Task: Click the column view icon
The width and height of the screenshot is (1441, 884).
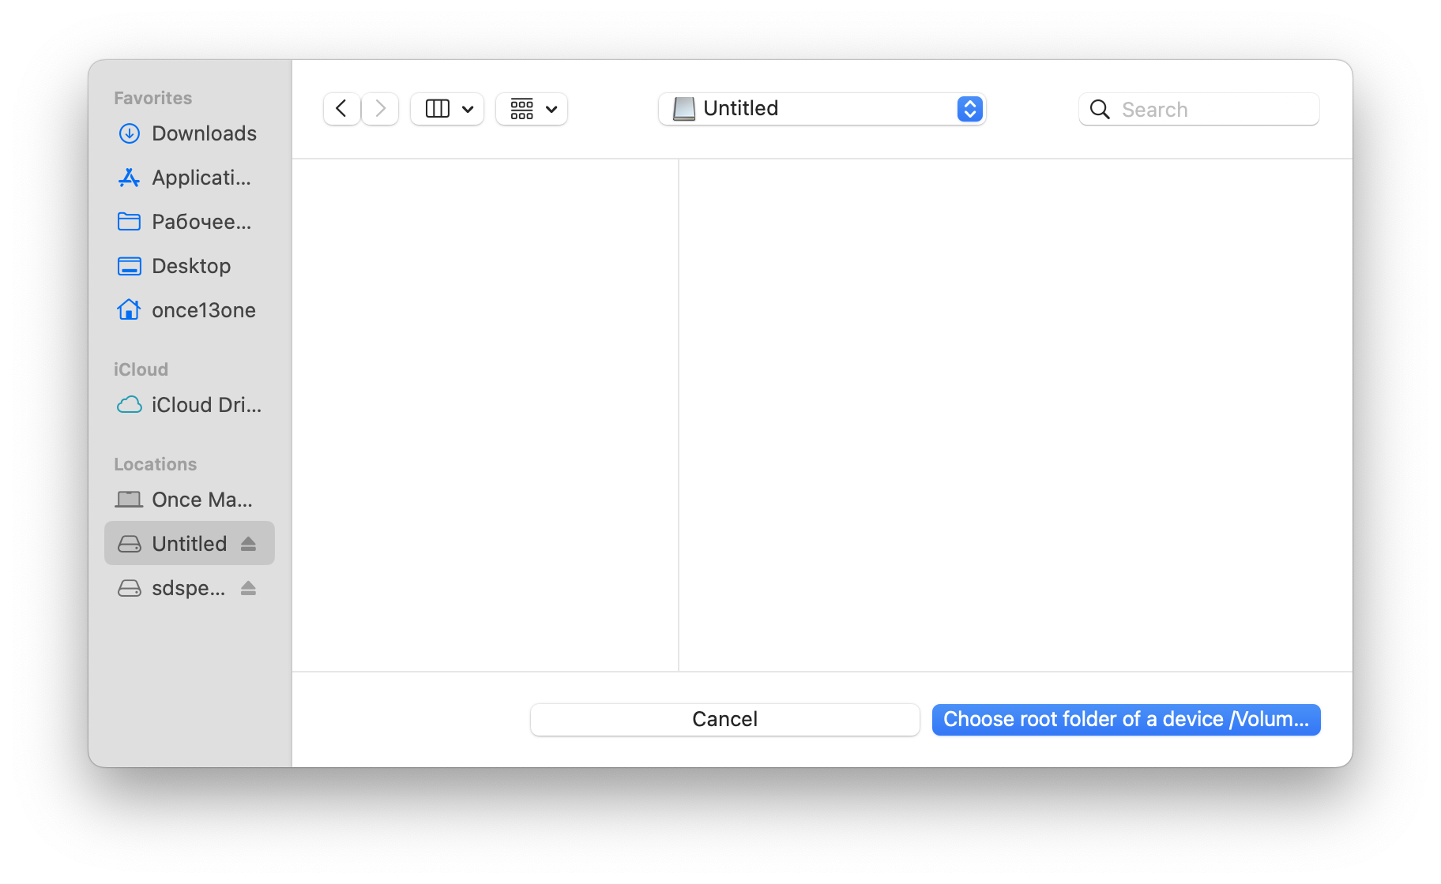Action: (x=437, y=109)
